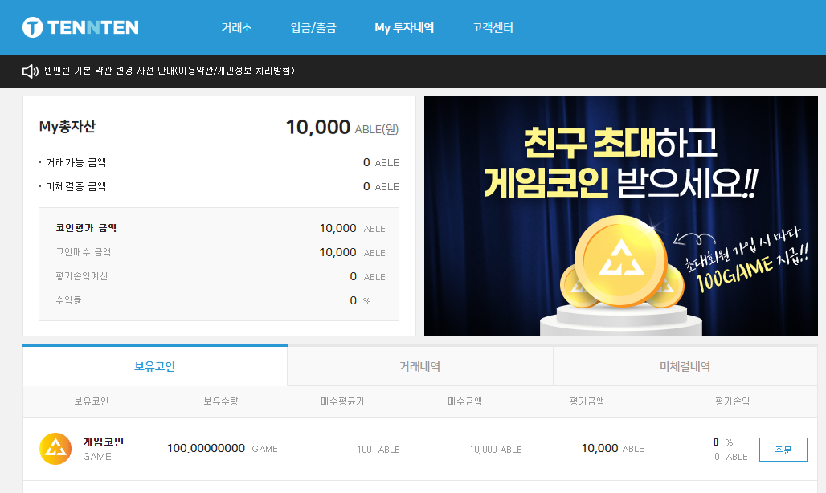Viewport: 826px width, 493px height.
Task: Open the My 투자내역 menu
Action: (x=404, y=27)
